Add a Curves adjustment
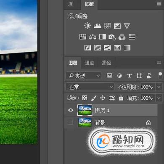The height and width of the screenshot is (164, 164). tap(107, 26)
